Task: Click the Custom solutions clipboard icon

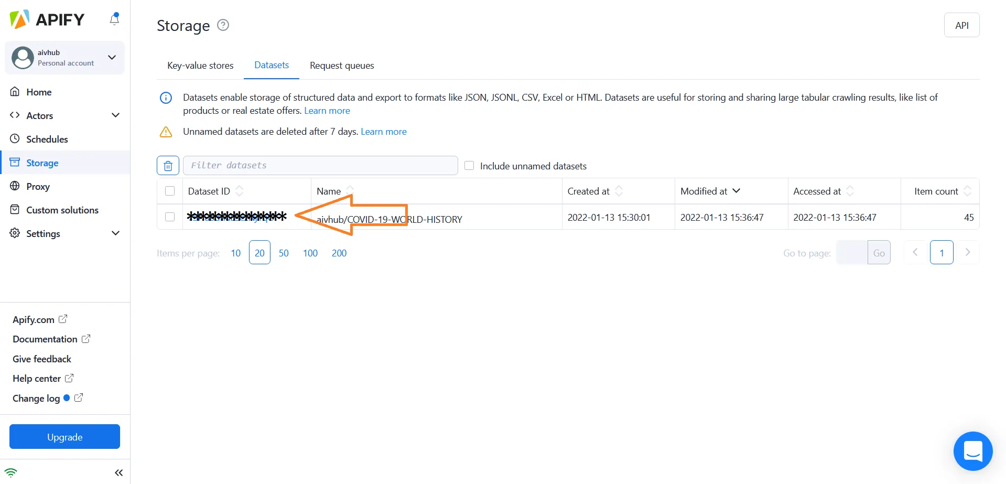Action: pyautogui.click(x=15, y=209)
